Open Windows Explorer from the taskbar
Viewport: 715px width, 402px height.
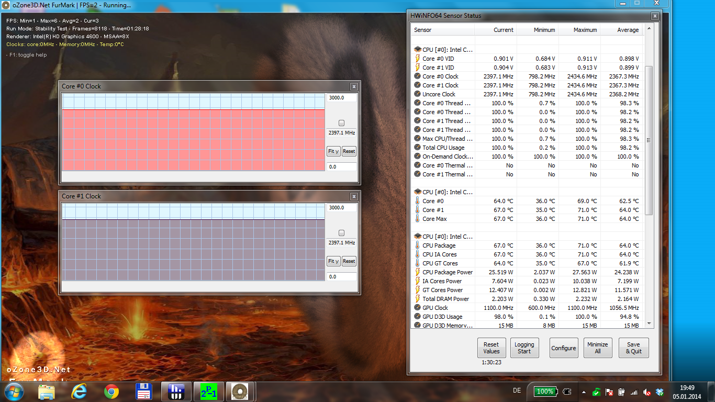click(47, 392)
